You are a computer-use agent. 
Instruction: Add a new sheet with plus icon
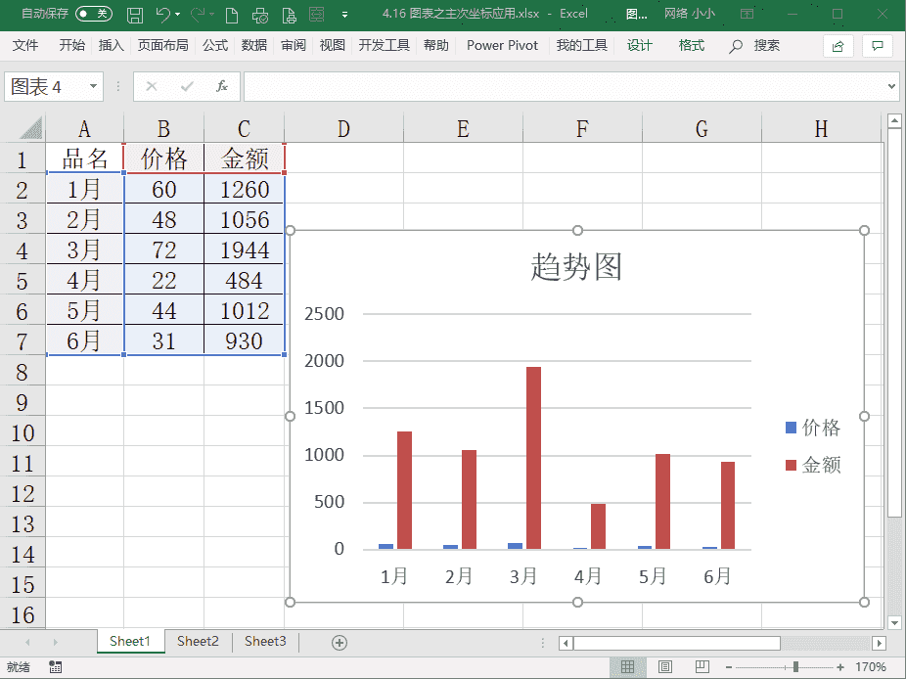(x=340, y=642)
